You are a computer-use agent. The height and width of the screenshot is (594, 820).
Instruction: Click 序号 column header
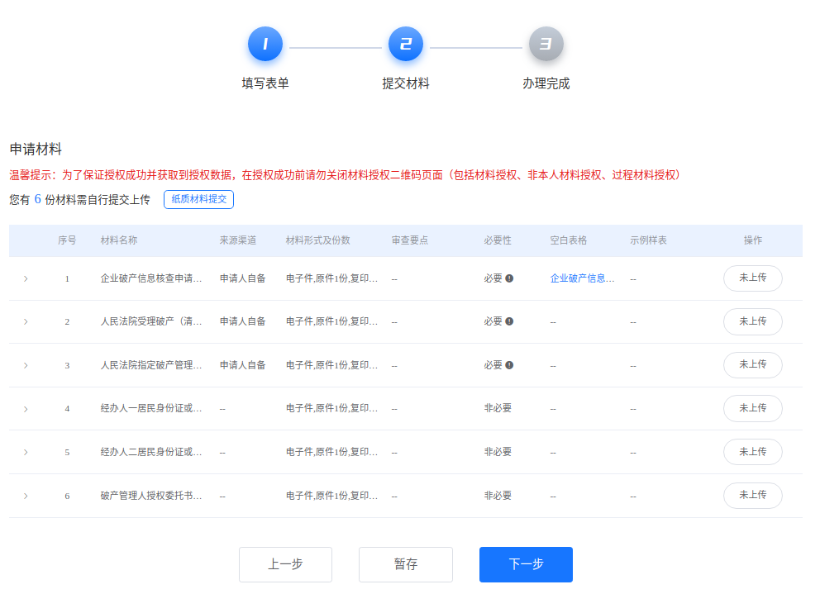click(x=67, y=240)
